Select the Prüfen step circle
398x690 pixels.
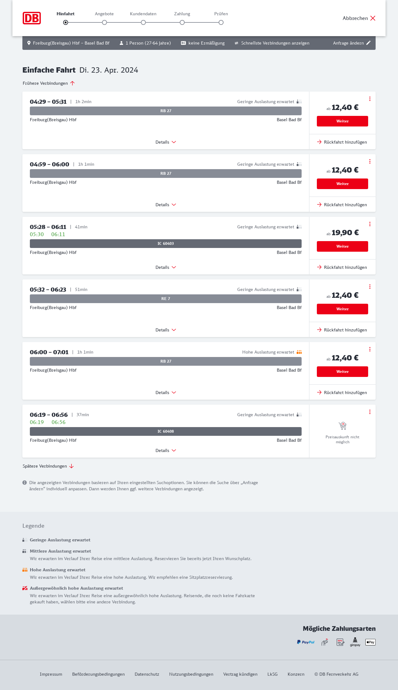click(x=221, y=22)
